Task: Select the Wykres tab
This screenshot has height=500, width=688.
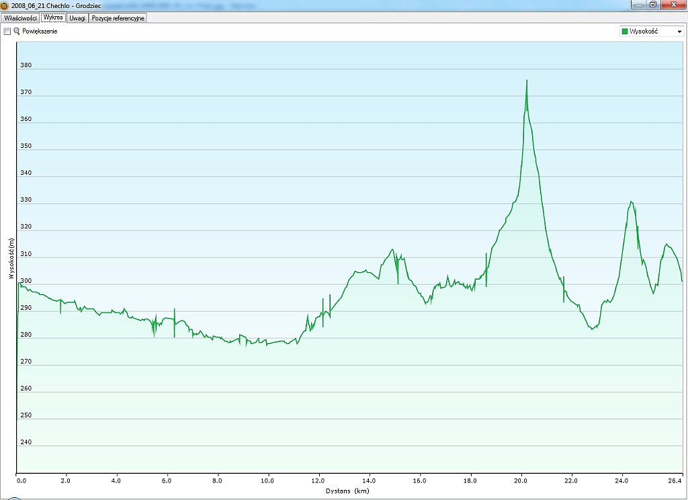Action: click(x=53, y=17)
